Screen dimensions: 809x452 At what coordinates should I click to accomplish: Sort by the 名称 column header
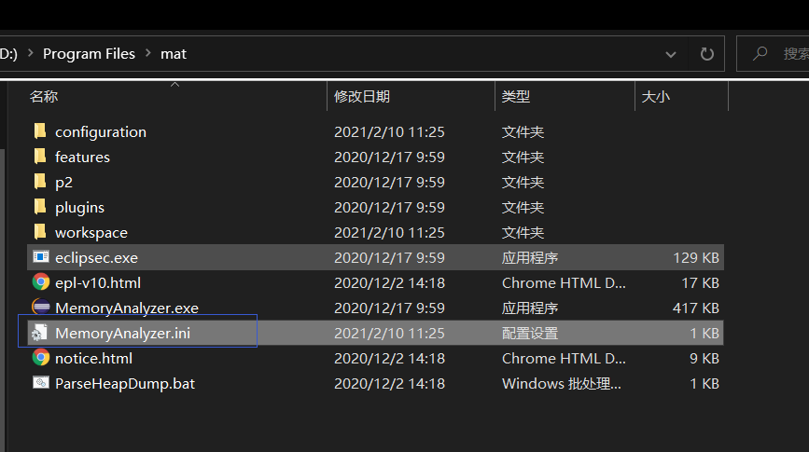[x=44, y=96]
